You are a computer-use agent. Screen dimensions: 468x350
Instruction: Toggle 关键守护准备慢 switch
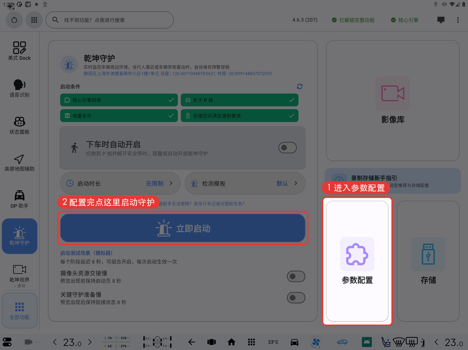[x=296, y=298]
